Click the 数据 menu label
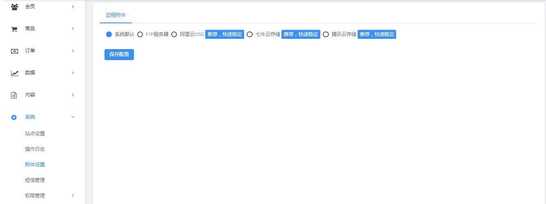Viewport: 546px width, 204px height. (x=30, y=73)
